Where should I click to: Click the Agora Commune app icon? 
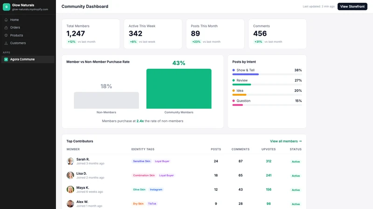point(6,59)
